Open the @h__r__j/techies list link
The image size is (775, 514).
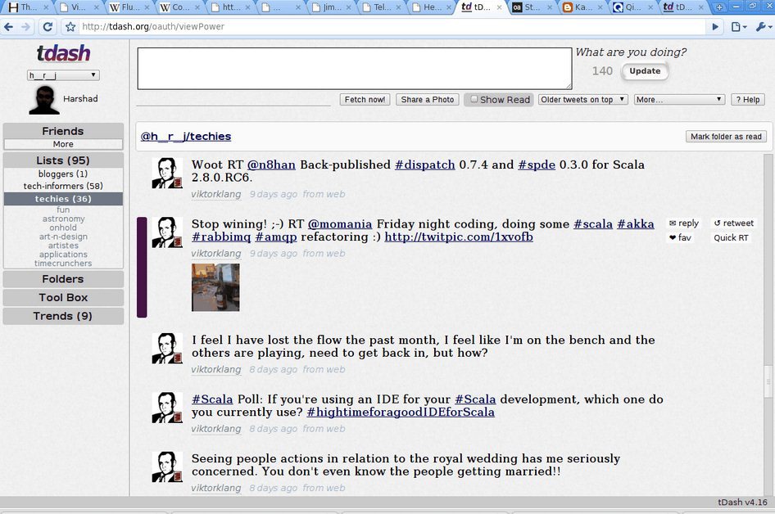pos(186,137)
